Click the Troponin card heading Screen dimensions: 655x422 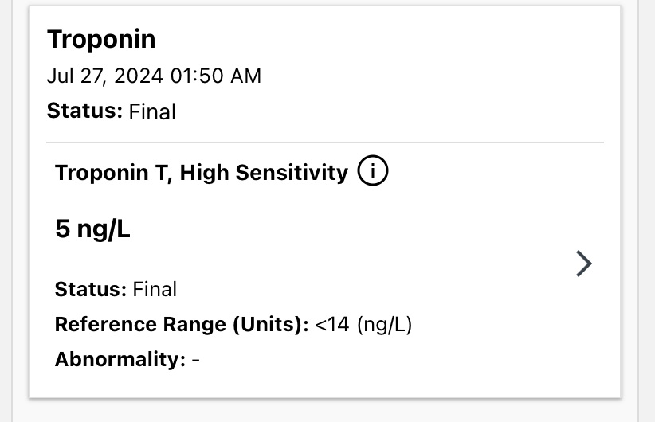tap(101, 39)
